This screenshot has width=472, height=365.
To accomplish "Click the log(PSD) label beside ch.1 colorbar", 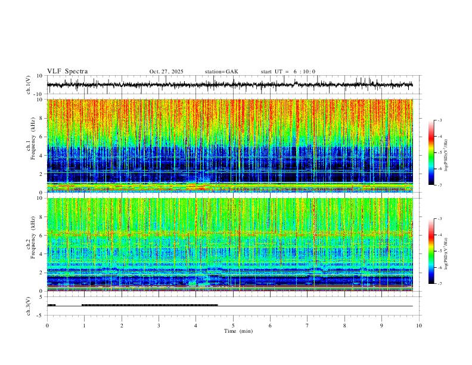I will click(x=446, y=156).
